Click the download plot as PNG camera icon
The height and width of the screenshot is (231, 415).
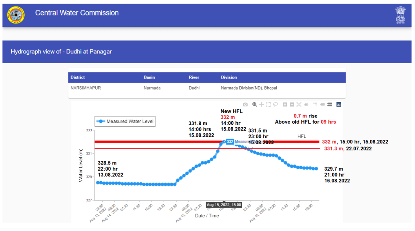tap(245, 105)
